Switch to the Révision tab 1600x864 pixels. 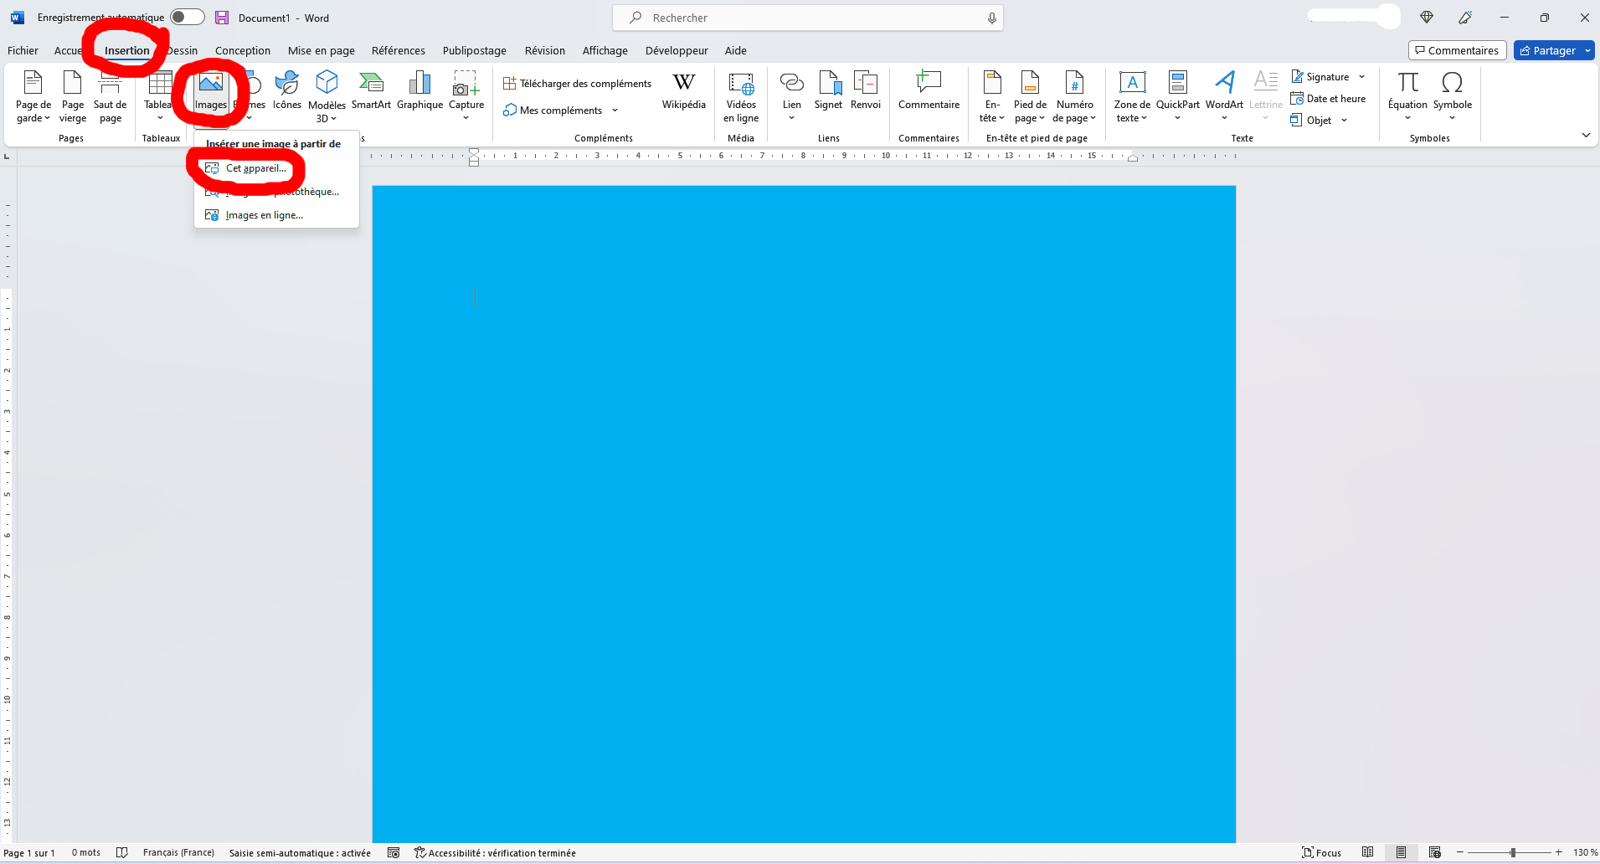[544, 51]
